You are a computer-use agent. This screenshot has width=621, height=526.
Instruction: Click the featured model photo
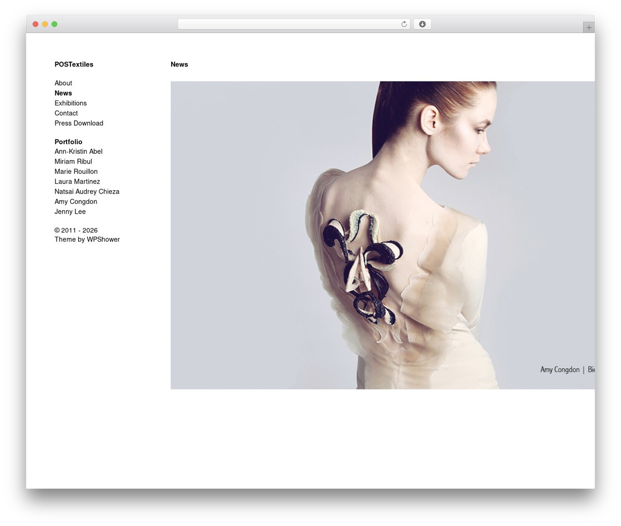[383, 235]
